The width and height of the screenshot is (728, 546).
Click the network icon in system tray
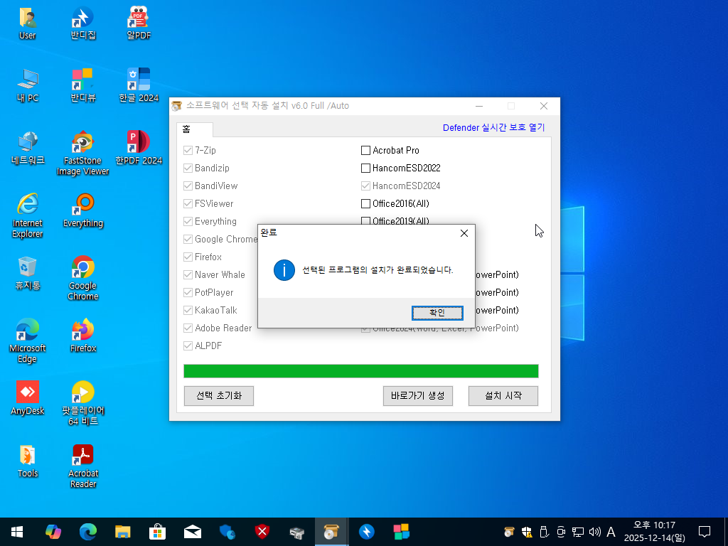[x=577, y=532]
